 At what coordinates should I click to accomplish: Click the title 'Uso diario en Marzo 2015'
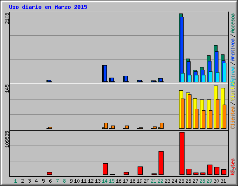[48, 7]
